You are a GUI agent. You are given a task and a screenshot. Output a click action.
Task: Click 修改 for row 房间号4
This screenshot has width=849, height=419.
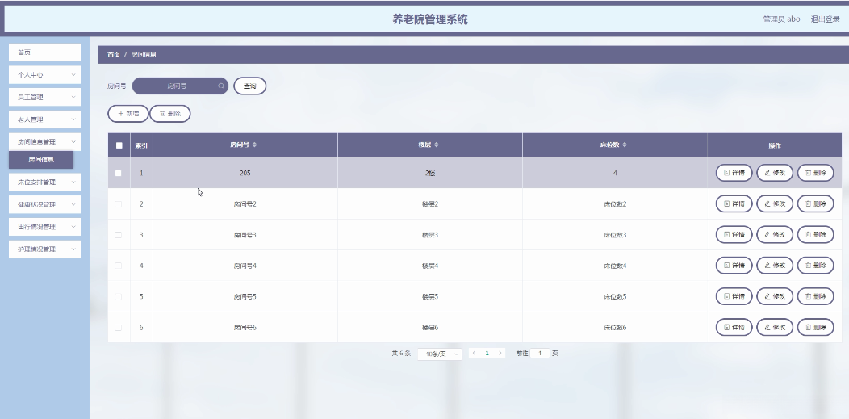pos(775,266)
